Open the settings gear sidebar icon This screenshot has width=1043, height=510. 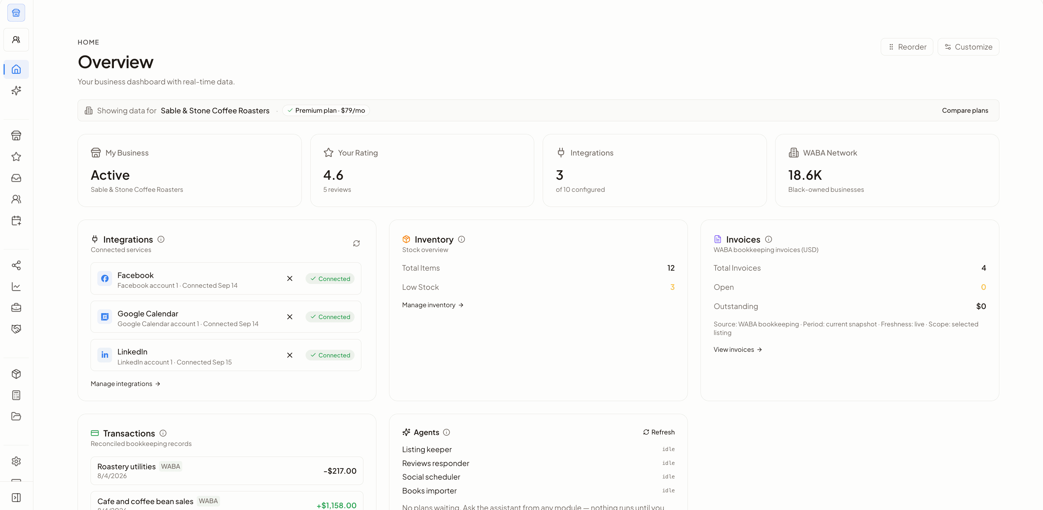click(x=16, y=461)
